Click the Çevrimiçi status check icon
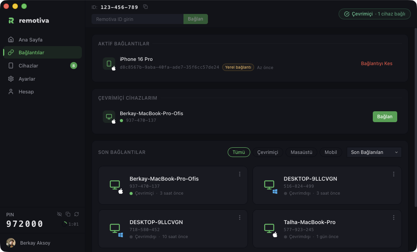The width and height of the screenshot is (417, 252). tap(347, 14)
